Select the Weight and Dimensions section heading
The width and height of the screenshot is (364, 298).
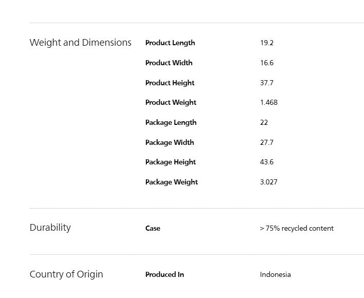pyautogui.click(x=80, y=43)
